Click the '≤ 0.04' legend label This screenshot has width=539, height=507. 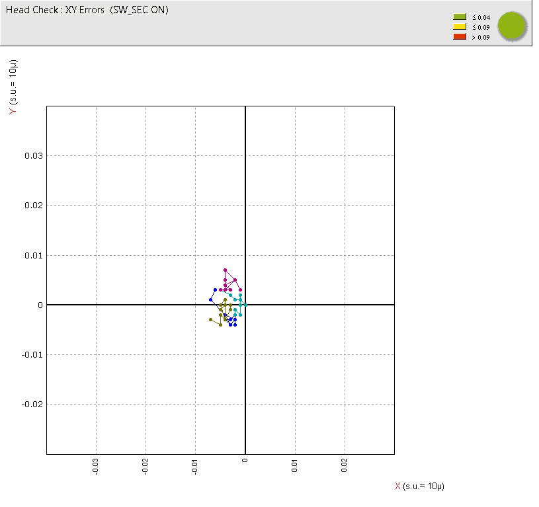tap(481, 18)
